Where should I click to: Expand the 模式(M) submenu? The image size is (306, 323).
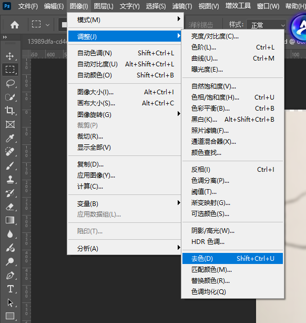tap(126, 20)
